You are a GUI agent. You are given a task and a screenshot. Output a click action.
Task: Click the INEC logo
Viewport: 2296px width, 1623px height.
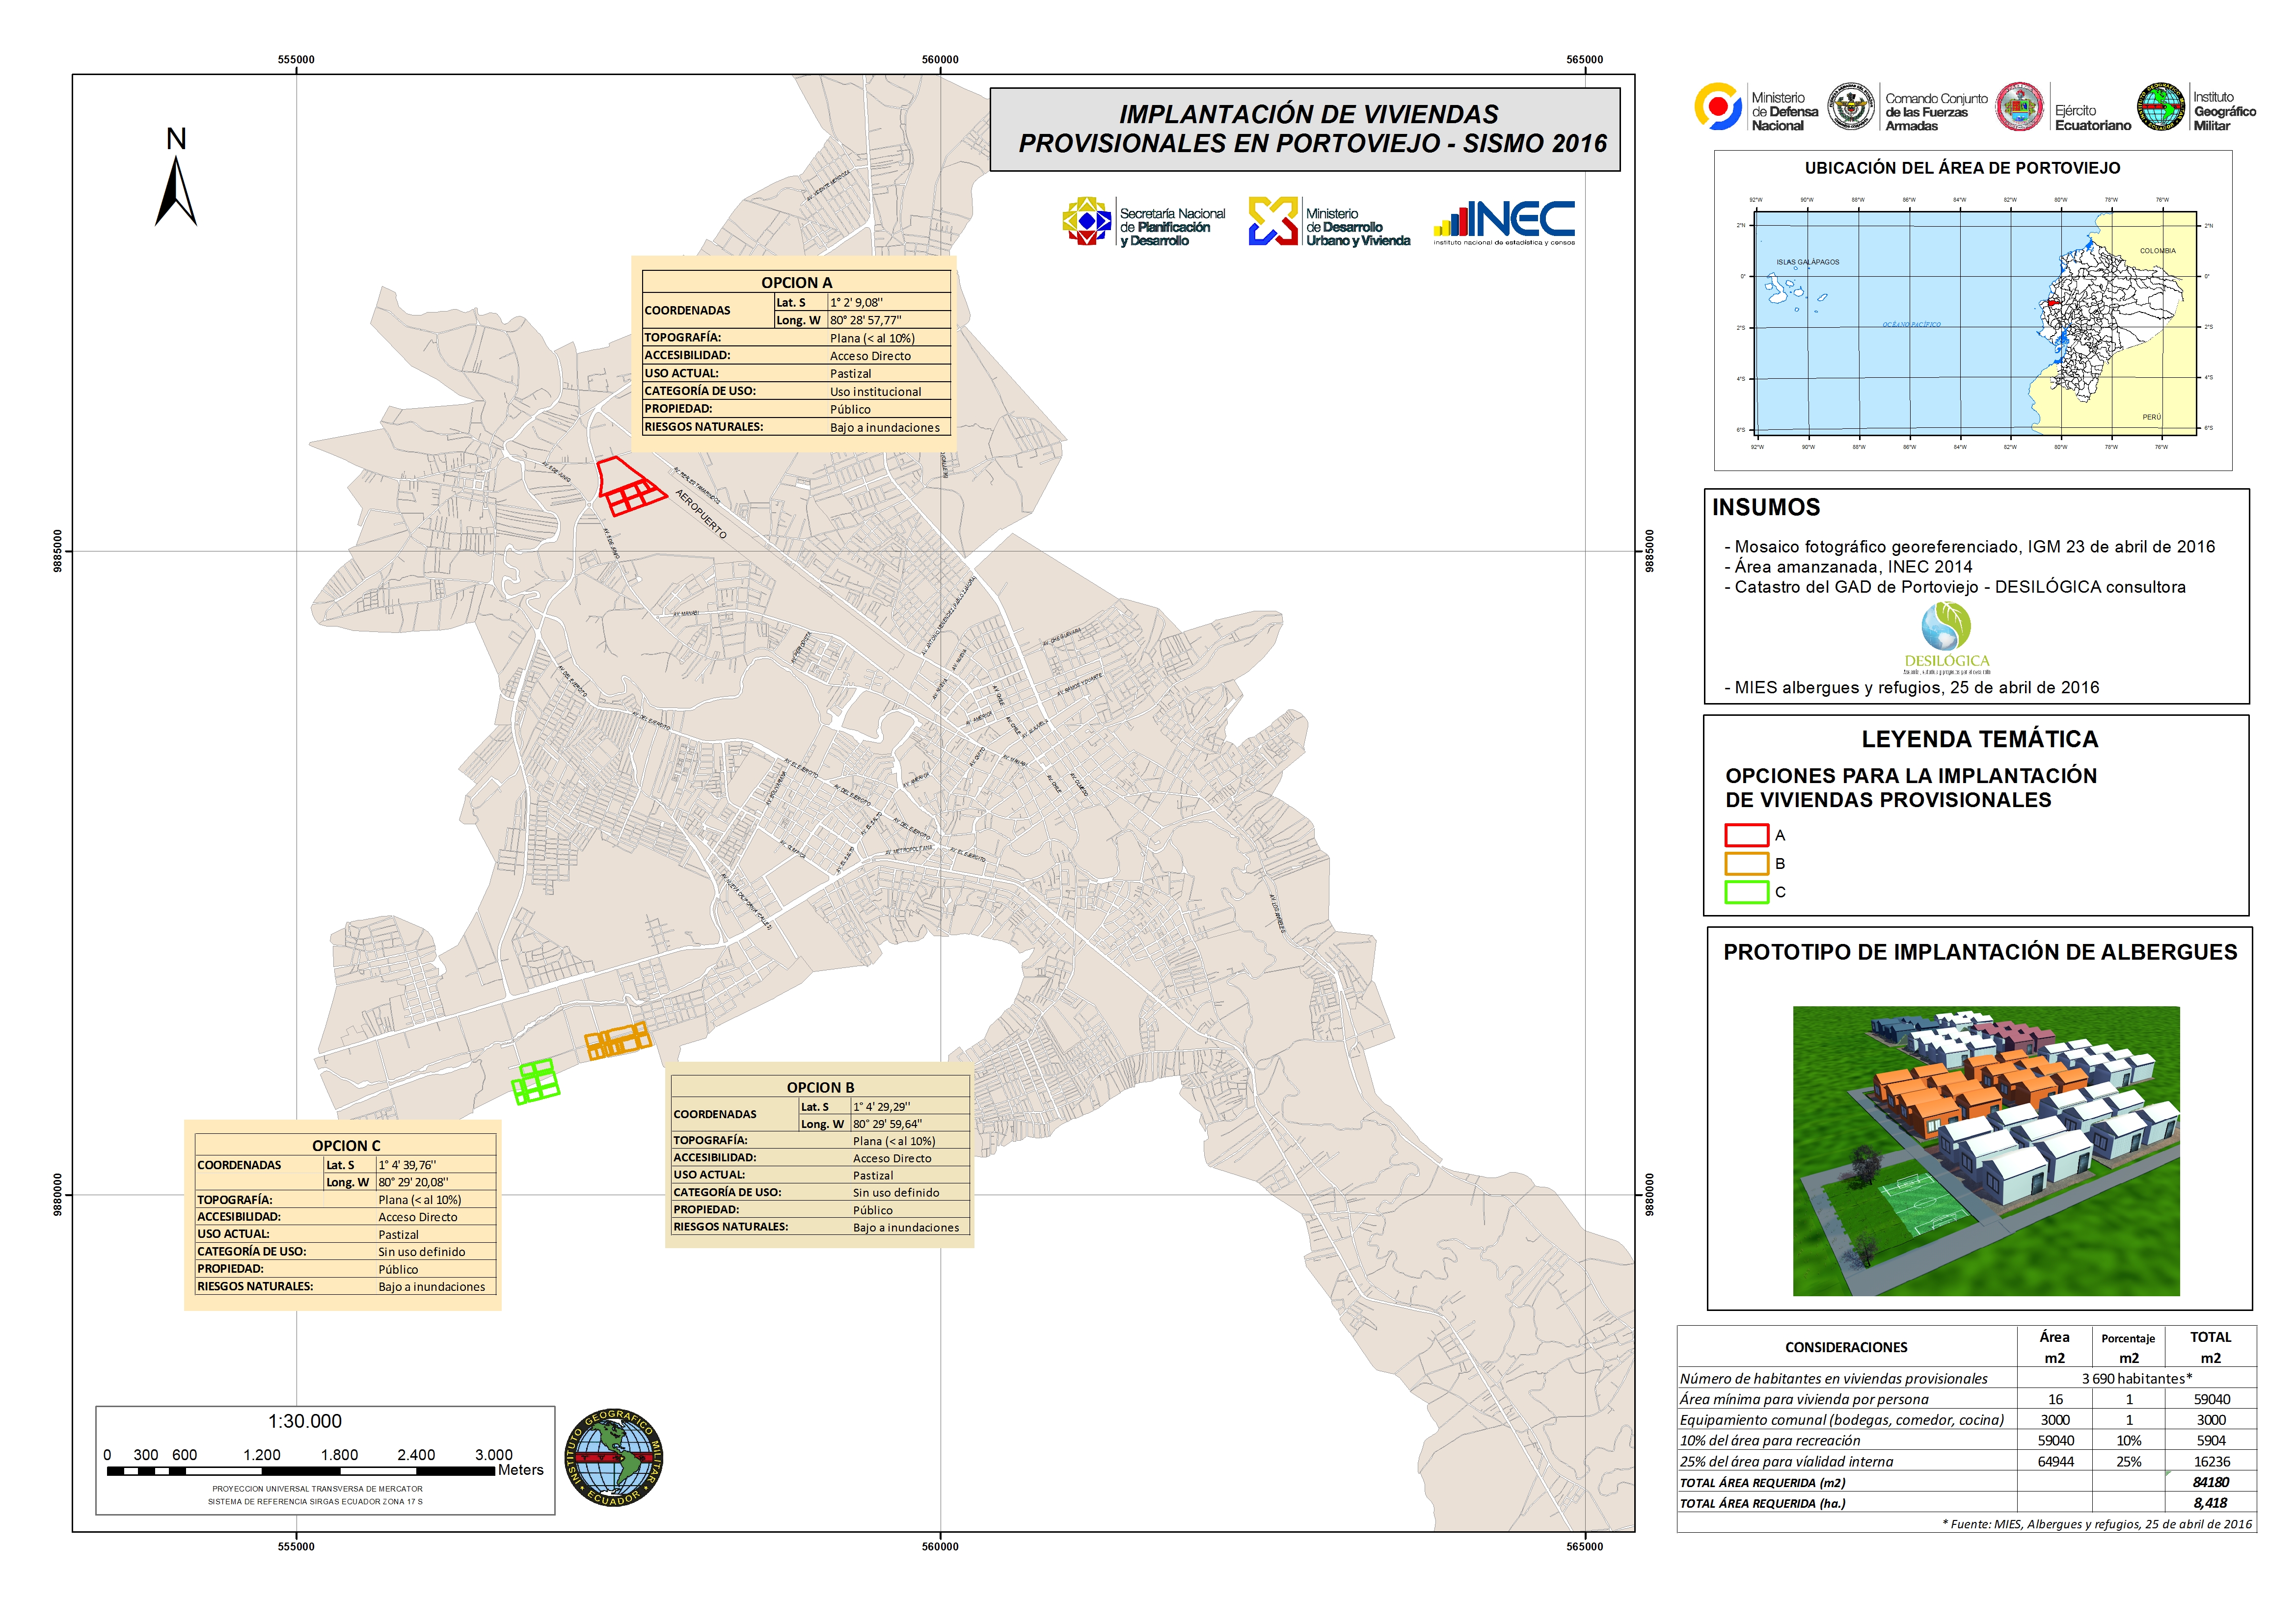(1504, 222)
